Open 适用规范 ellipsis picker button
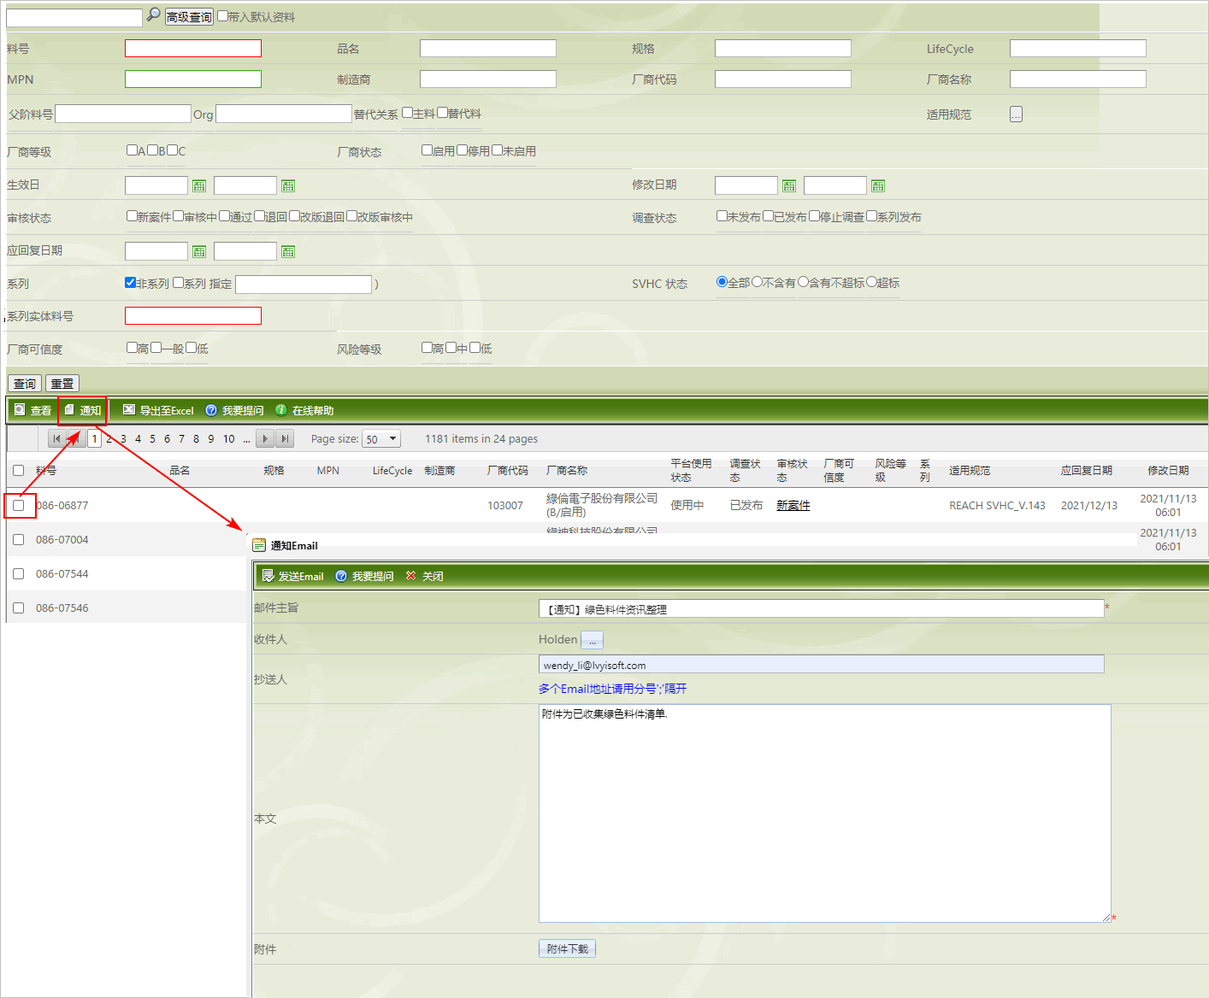1209x998 pixels. 1016,114
